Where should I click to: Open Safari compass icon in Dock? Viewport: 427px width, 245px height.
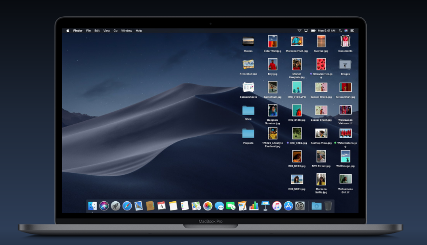(x=127, y=206)
